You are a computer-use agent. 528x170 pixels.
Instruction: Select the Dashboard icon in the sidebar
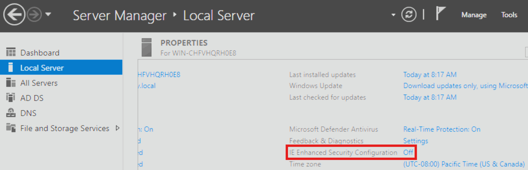11,53
